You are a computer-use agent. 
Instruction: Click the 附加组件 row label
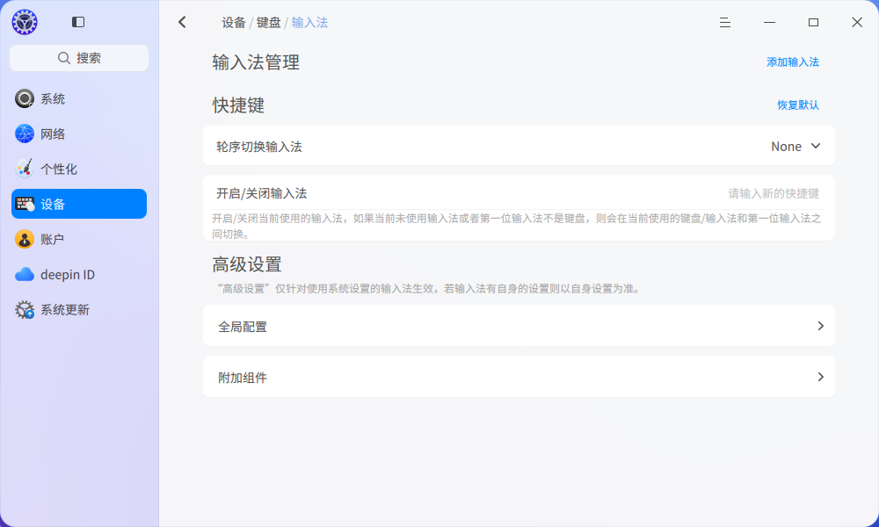coord(243,378)
